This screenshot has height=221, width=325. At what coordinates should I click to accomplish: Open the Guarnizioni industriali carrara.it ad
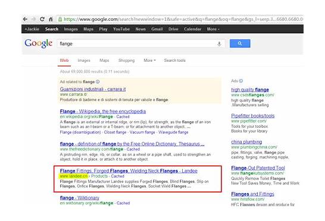pos(93,89)
